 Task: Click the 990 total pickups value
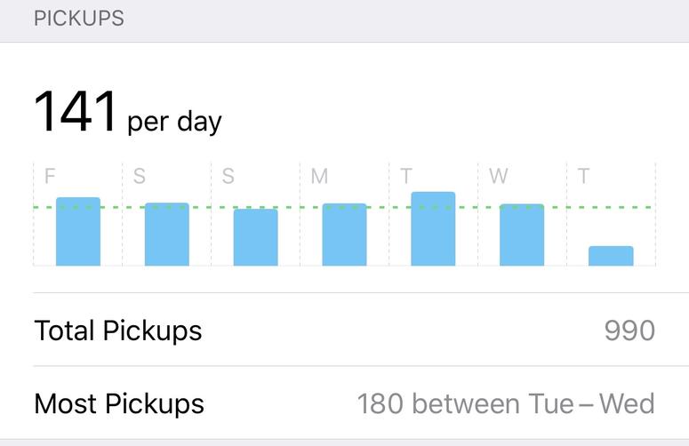[x=629, y=331]
